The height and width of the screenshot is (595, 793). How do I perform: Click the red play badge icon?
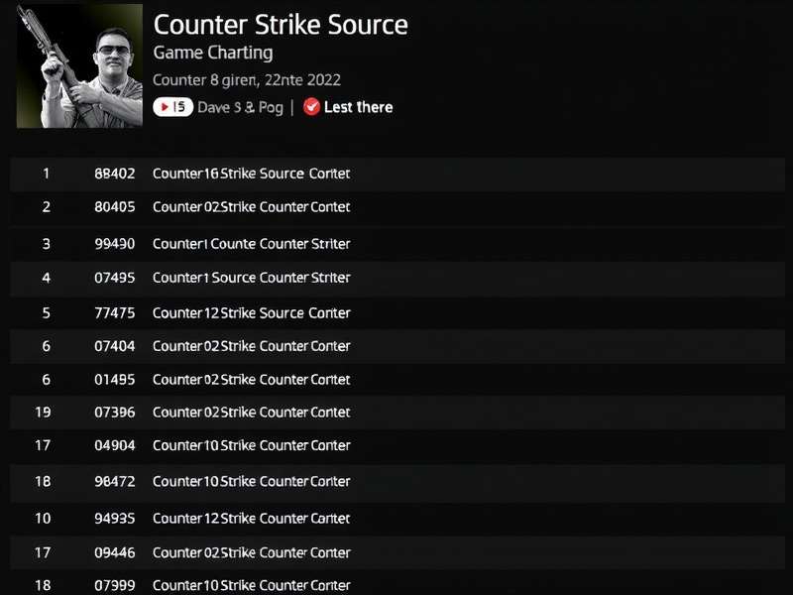tap(172, 107)
